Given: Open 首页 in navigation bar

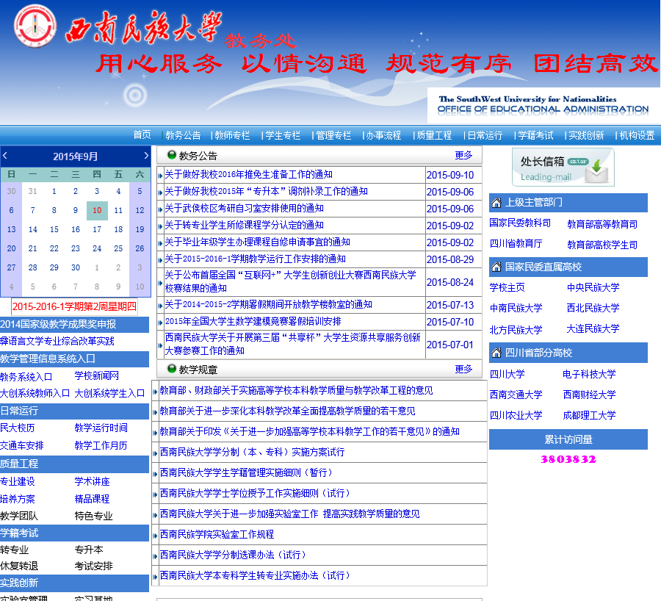Looking at the screenshot, I should click(142, 134).
